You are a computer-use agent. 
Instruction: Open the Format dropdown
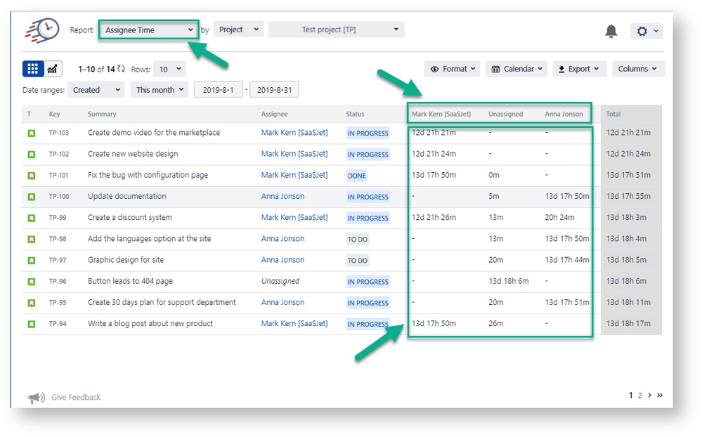[452, 69]
